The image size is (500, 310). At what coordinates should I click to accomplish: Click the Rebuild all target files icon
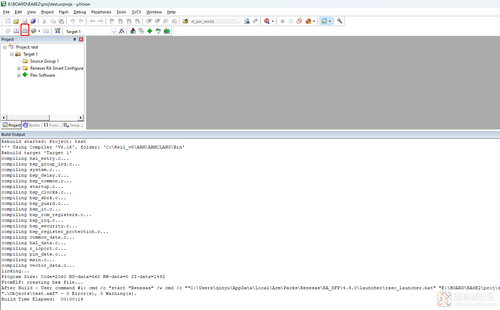click(25, 31)
